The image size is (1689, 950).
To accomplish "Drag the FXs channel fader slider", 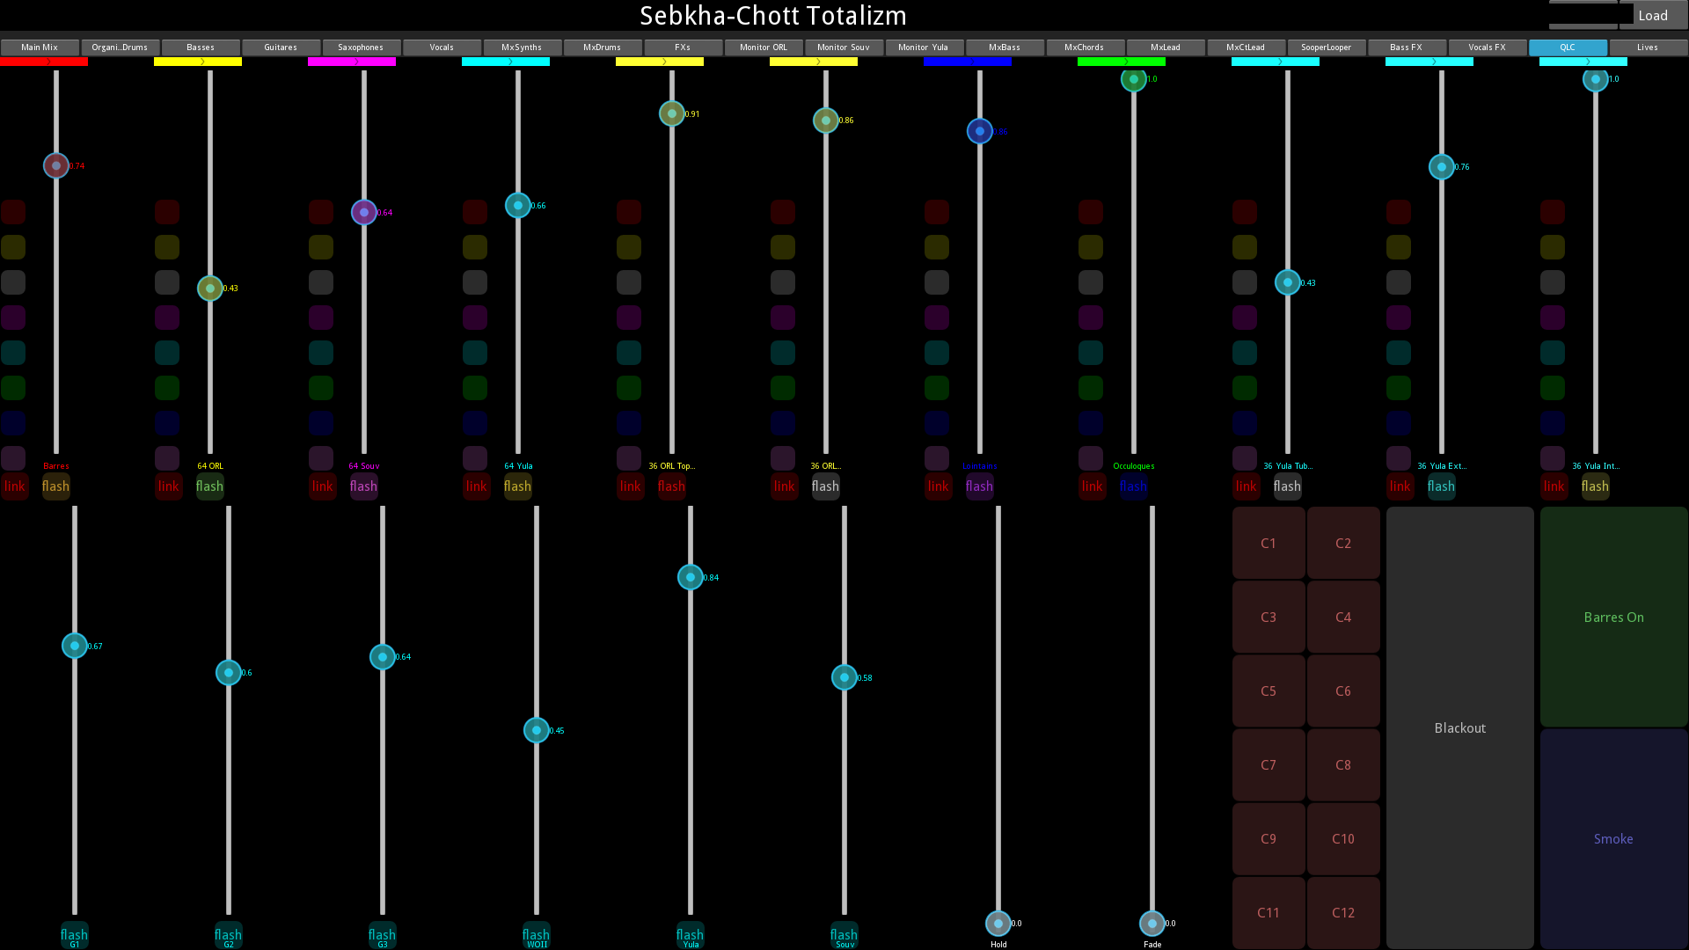I will point(672,113).
